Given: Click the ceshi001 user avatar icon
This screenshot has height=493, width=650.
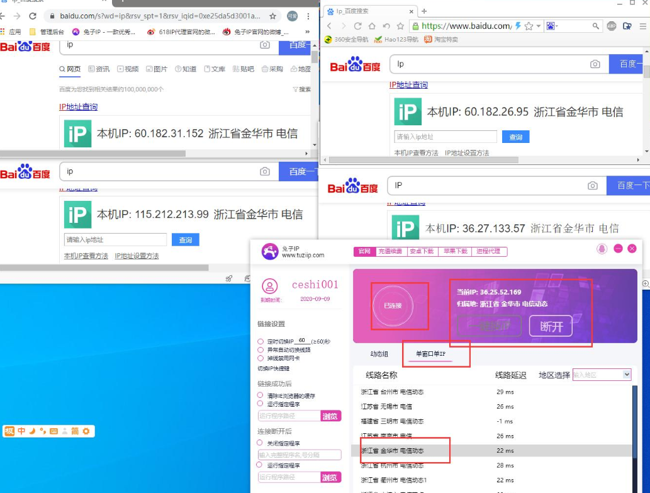Looking at the screenshot, I should click(269, 286).
